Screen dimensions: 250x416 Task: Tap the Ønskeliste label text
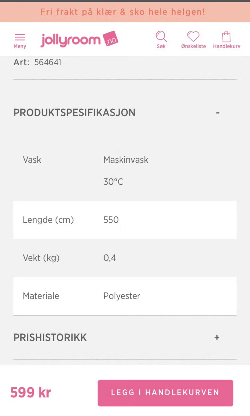point(193,46)
